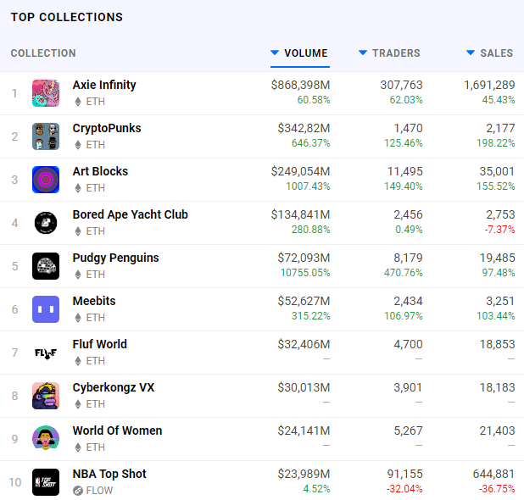
Task: Open the Meebits purple face icon
Action: point(46,309)
